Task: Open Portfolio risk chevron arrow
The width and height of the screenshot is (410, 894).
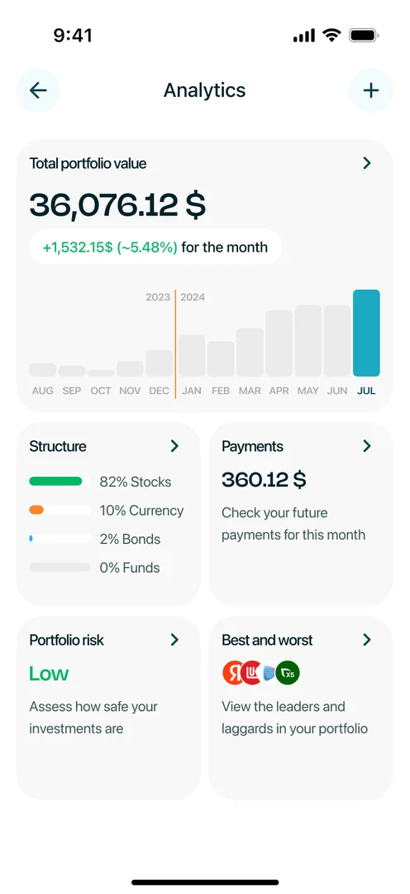Action: (174, 640)
